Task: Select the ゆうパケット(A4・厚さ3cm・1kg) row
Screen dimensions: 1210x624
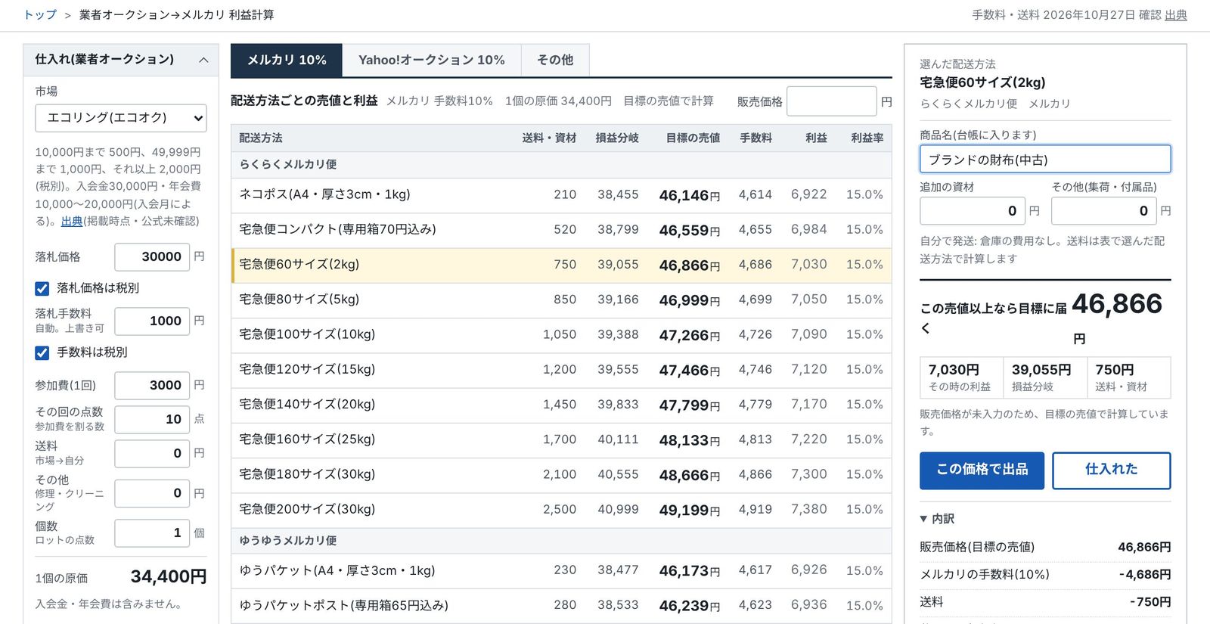Action: click(561, 571)
